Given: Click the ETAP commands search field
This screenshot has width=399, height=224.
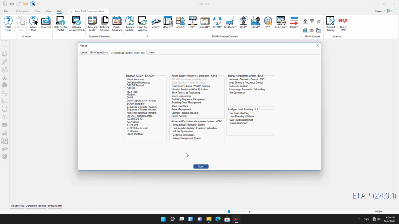Looking at the screenshot, I should pos(90,12).
